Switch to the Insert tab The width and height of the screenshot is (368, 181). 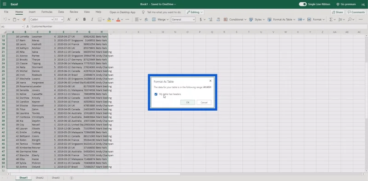32,12
